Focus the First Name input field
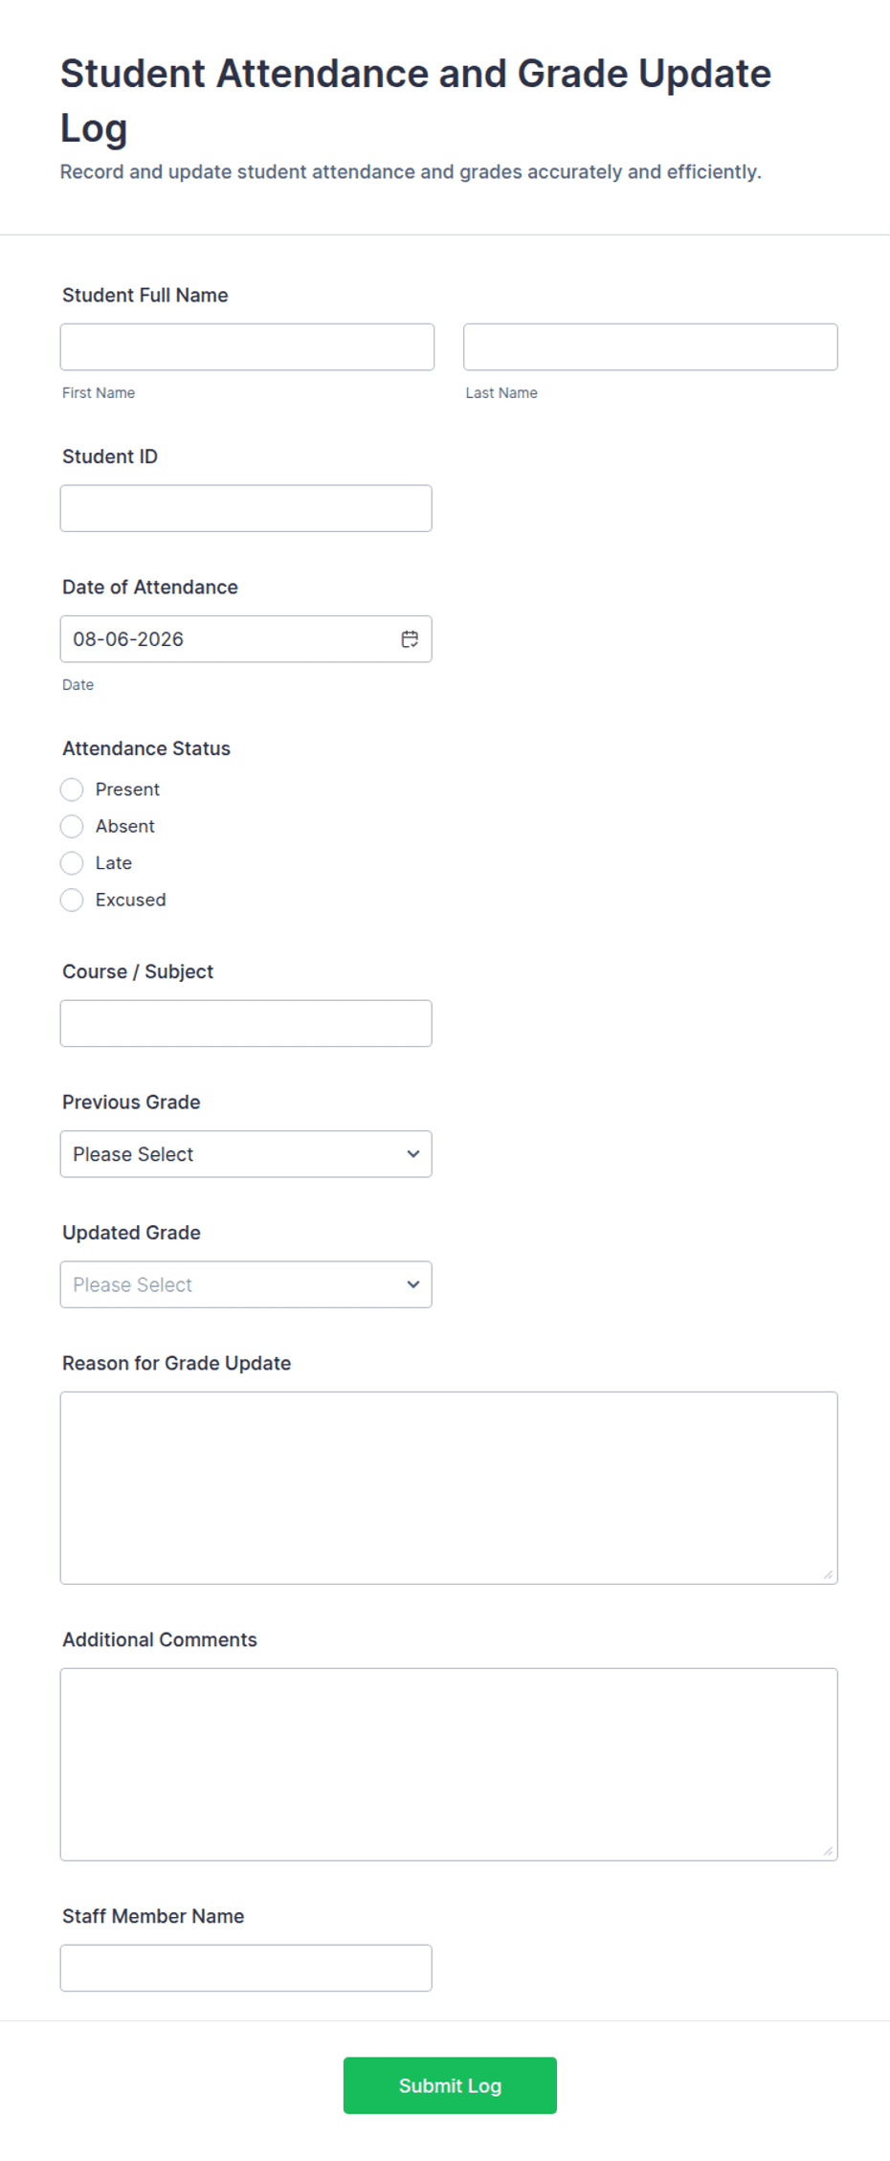890x2161 pixels. [247, 346]
